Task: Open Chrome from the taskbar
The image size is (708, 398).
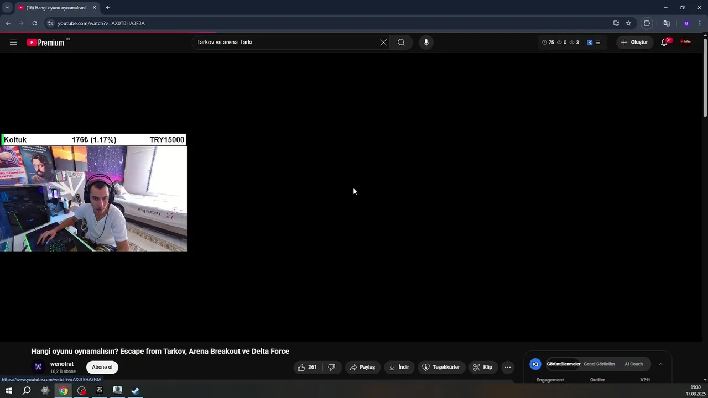Action: point(64,391)
